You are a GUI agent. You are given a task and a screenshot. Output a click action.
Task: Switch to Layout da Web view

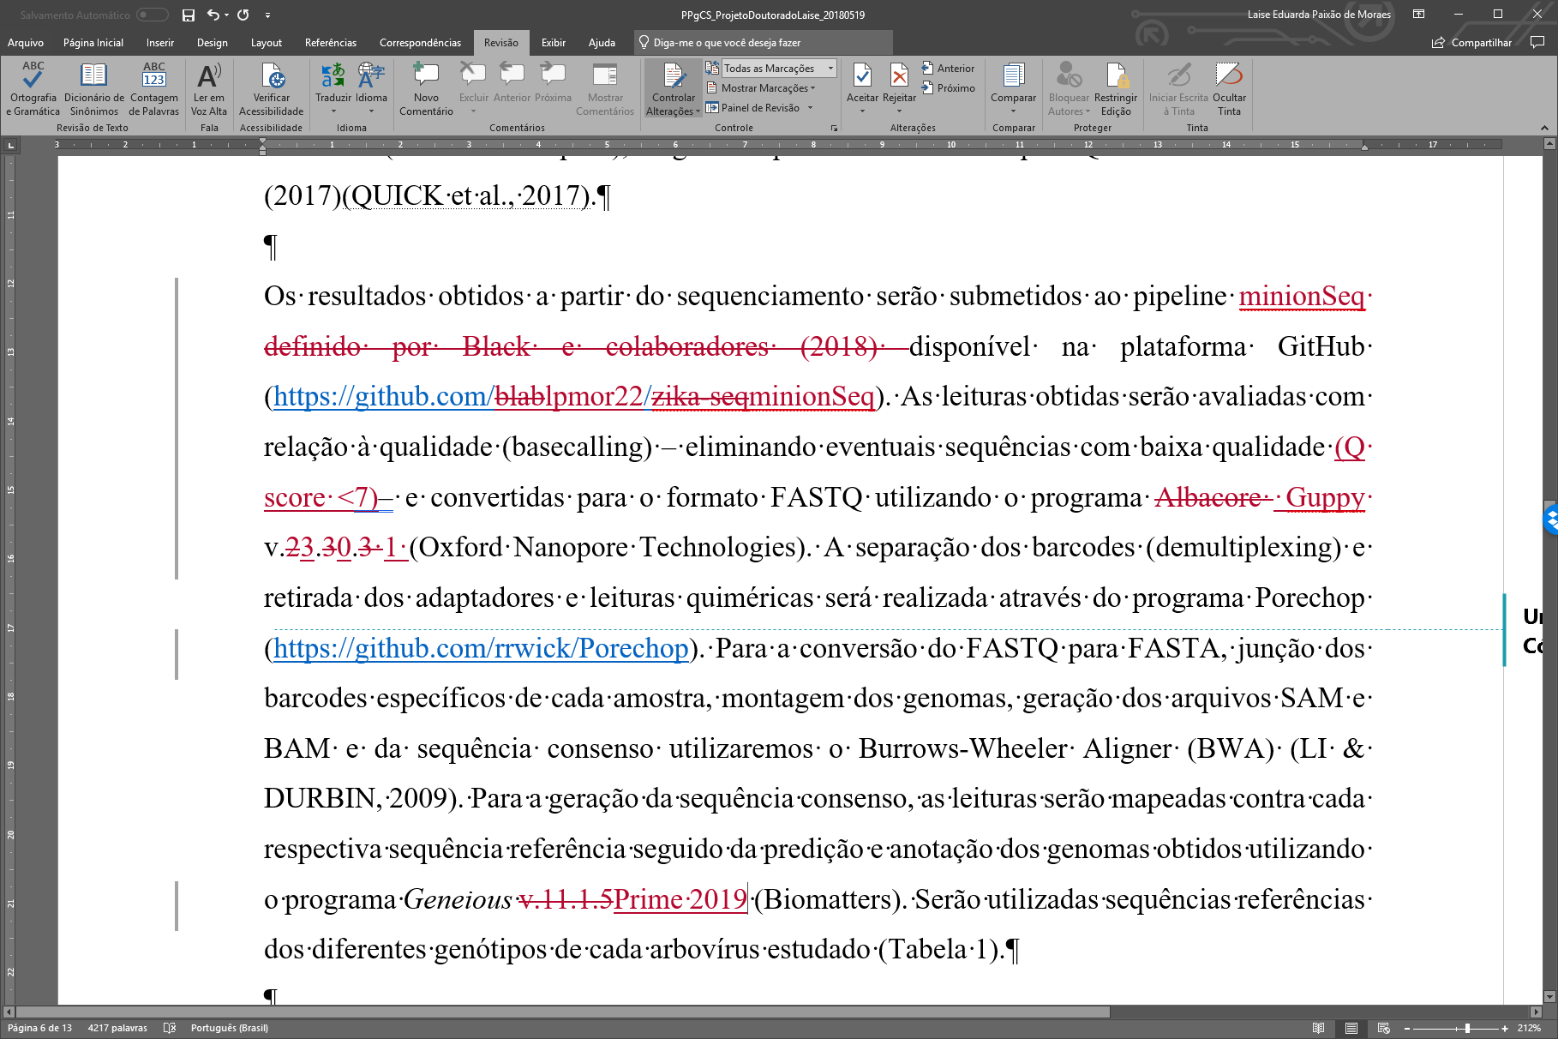tap(1383, 1028)
